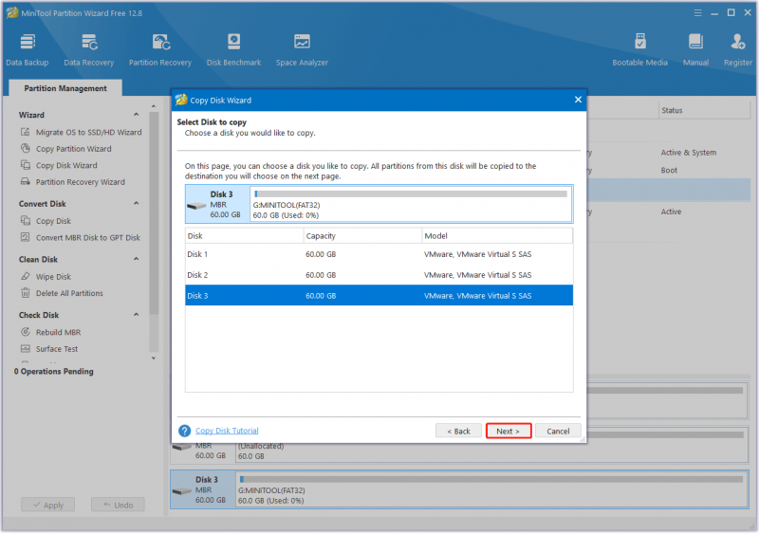Click the Copy Disk icon under Convert Disk
Viewport: 759px width, 534px height.
[x=26, y=220]
